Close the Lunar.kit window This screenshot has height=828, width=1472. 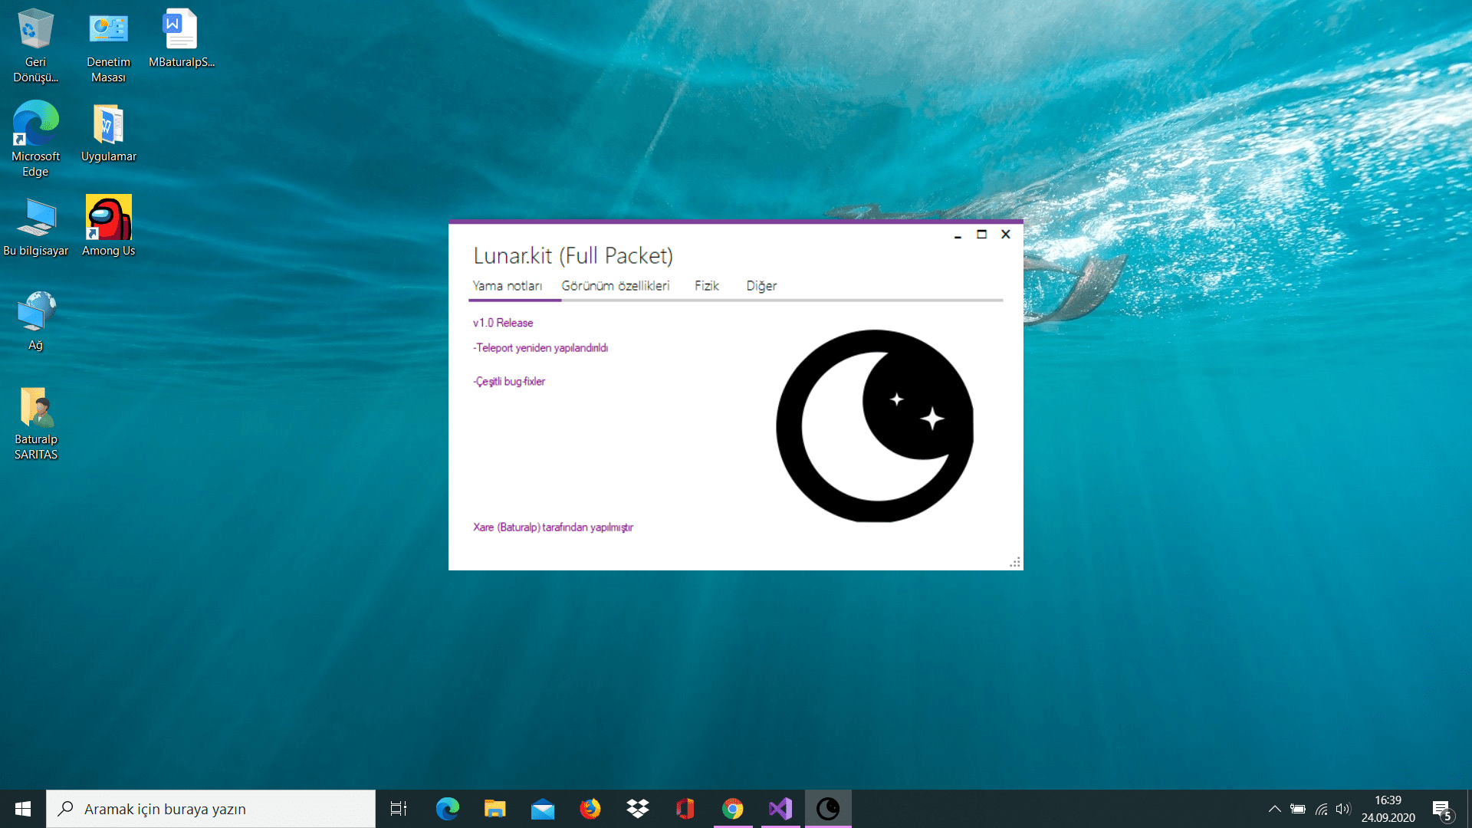pos(1006,235)
